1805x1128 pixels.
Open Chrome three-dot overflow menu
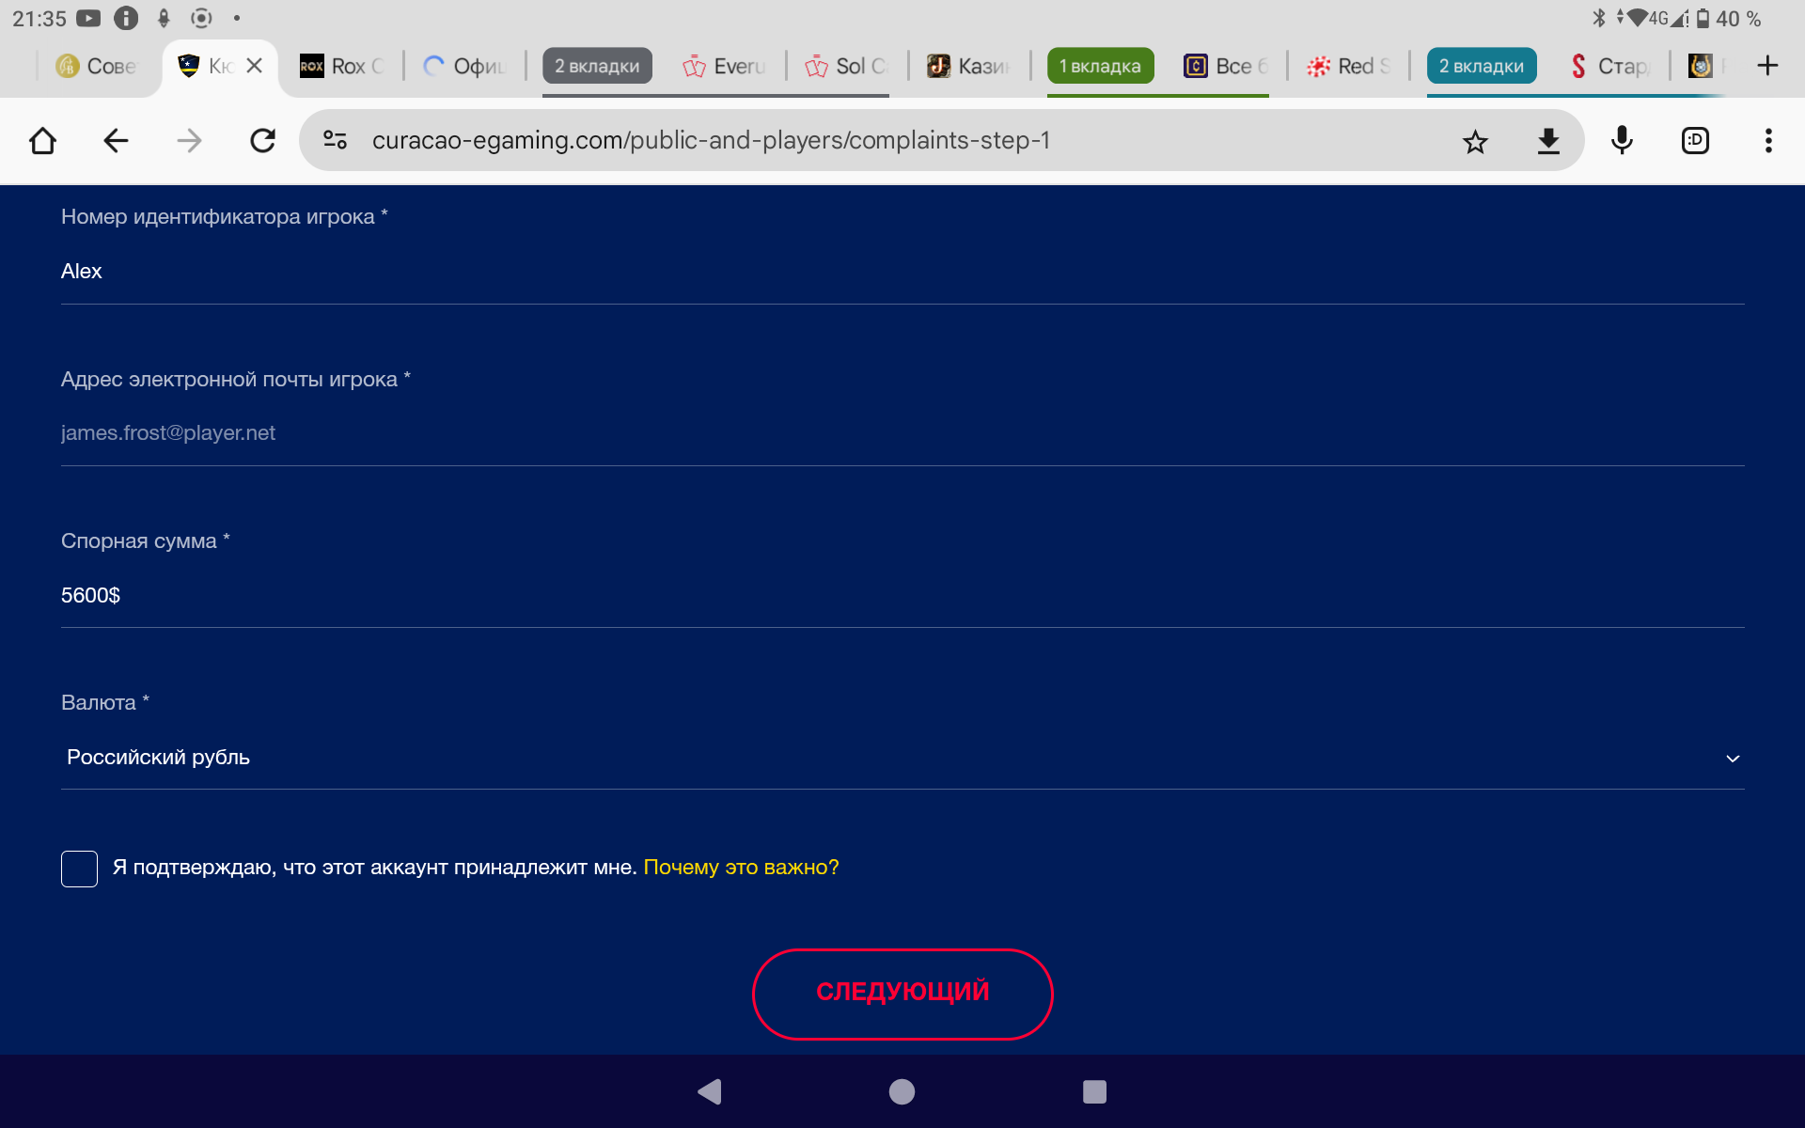(x=1768, y=141)
